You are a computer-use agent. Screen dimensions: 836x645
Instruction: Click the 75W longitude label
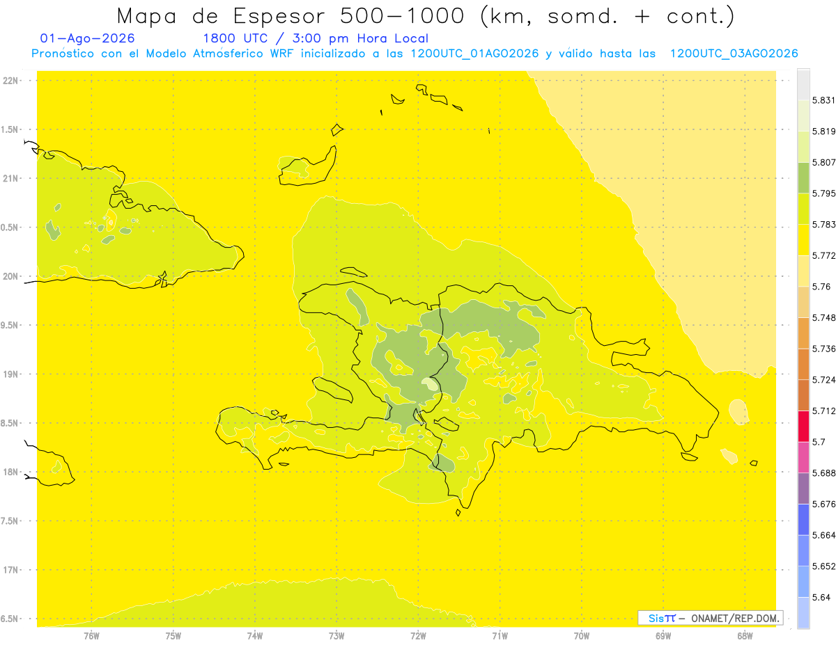173,635
